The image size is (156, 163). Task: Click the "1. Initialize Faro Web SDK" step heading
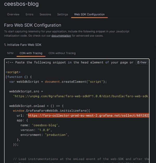pyautogui.click(x=23, y=45)
